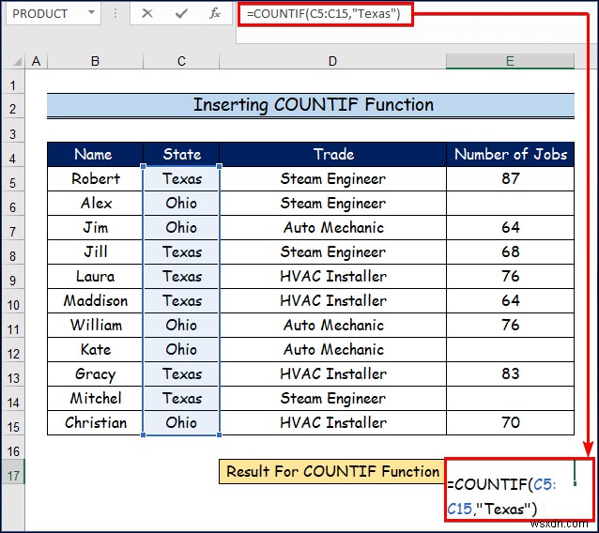The height and width of the screenshot is (533, 599).
Task: Select the jobs cell with value 83
Action: click(x=510, y=374)
